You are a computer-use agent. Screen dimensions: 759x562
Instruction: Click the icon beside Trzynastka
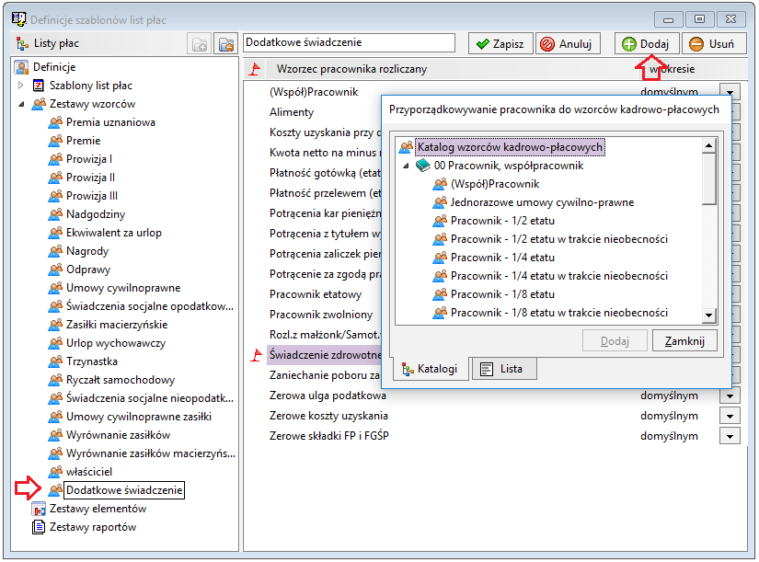56,361
